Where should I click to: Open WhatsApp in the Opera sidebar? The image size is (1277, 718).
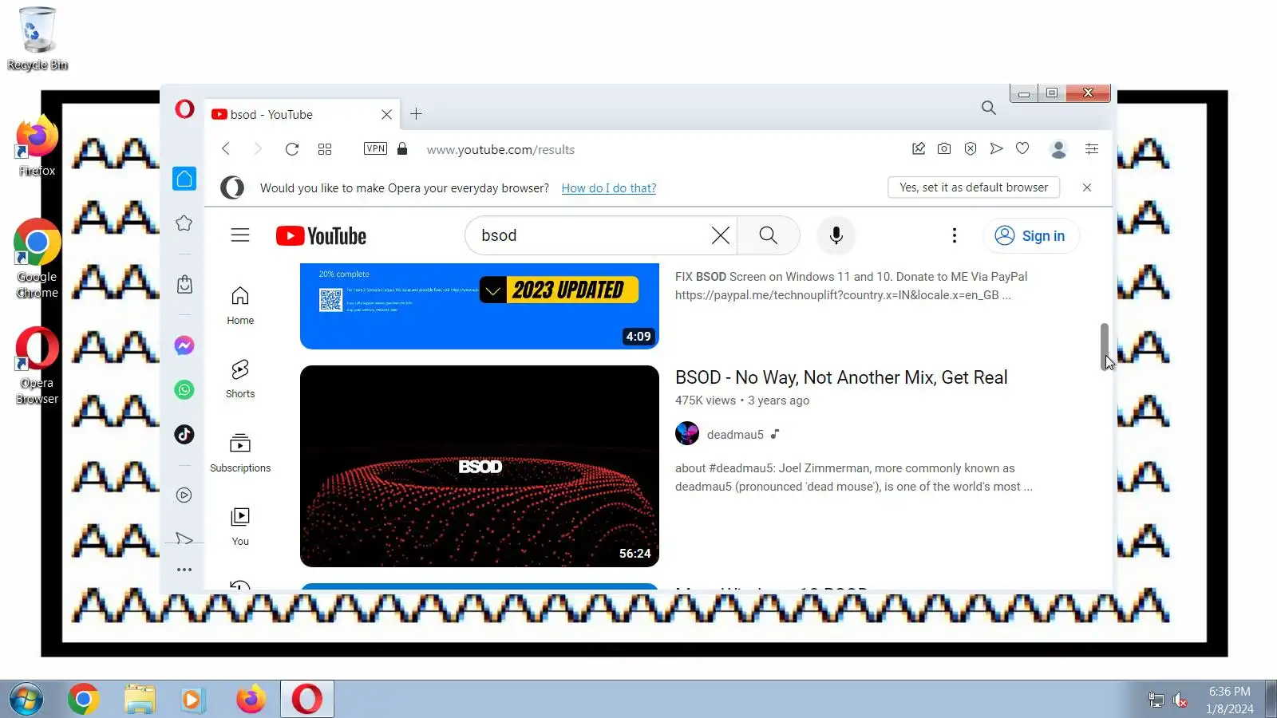pos(184,389)
